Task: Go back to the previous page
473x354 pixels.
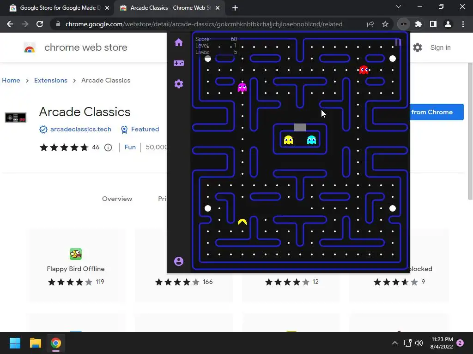Action: click(10, 24)
